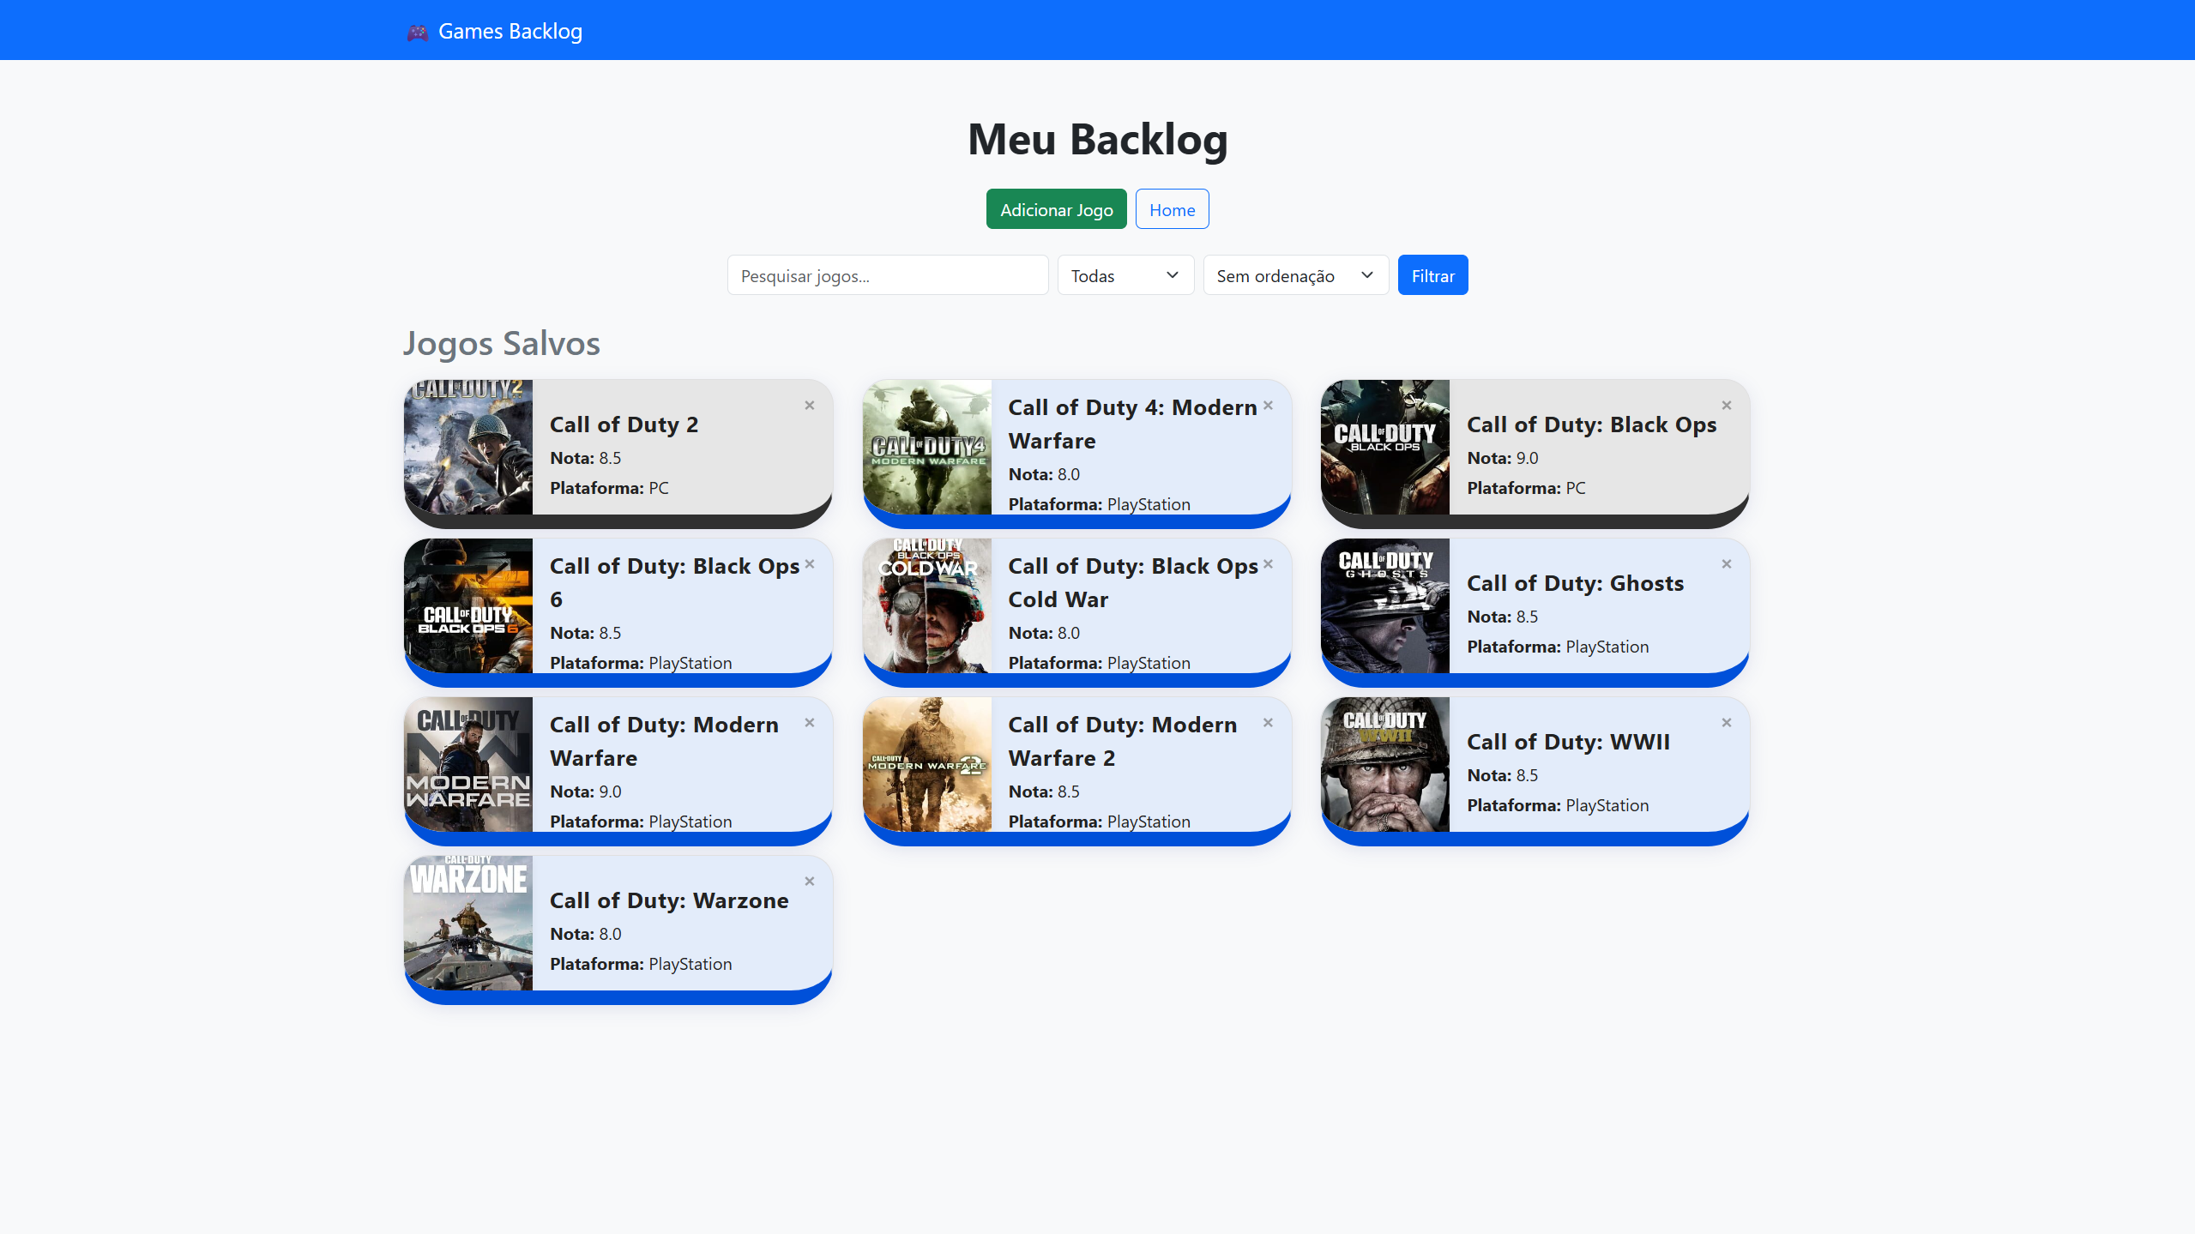Remove the Call of Duty: Black Ops card

point(1726,406)
